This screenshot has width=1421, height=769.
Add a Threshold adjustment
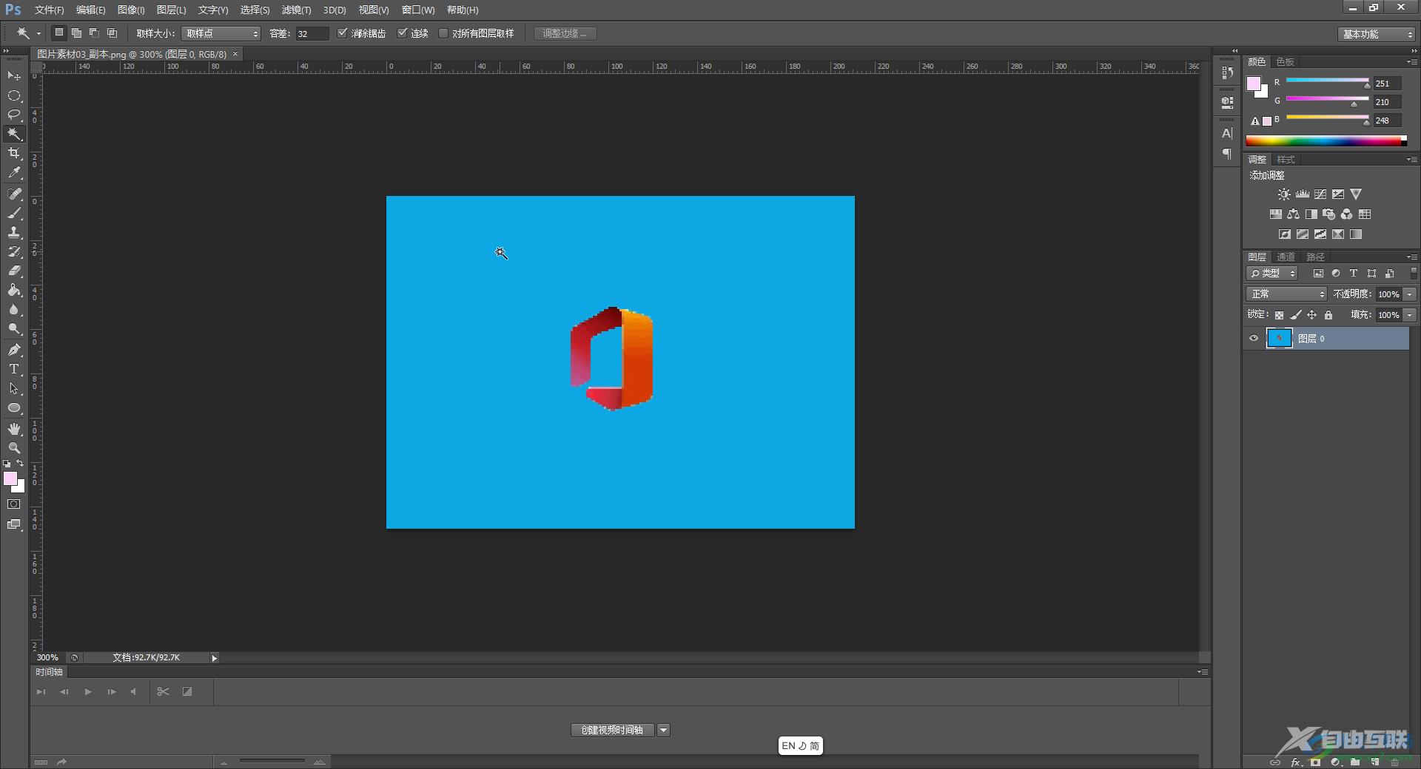coord(1320,234)
